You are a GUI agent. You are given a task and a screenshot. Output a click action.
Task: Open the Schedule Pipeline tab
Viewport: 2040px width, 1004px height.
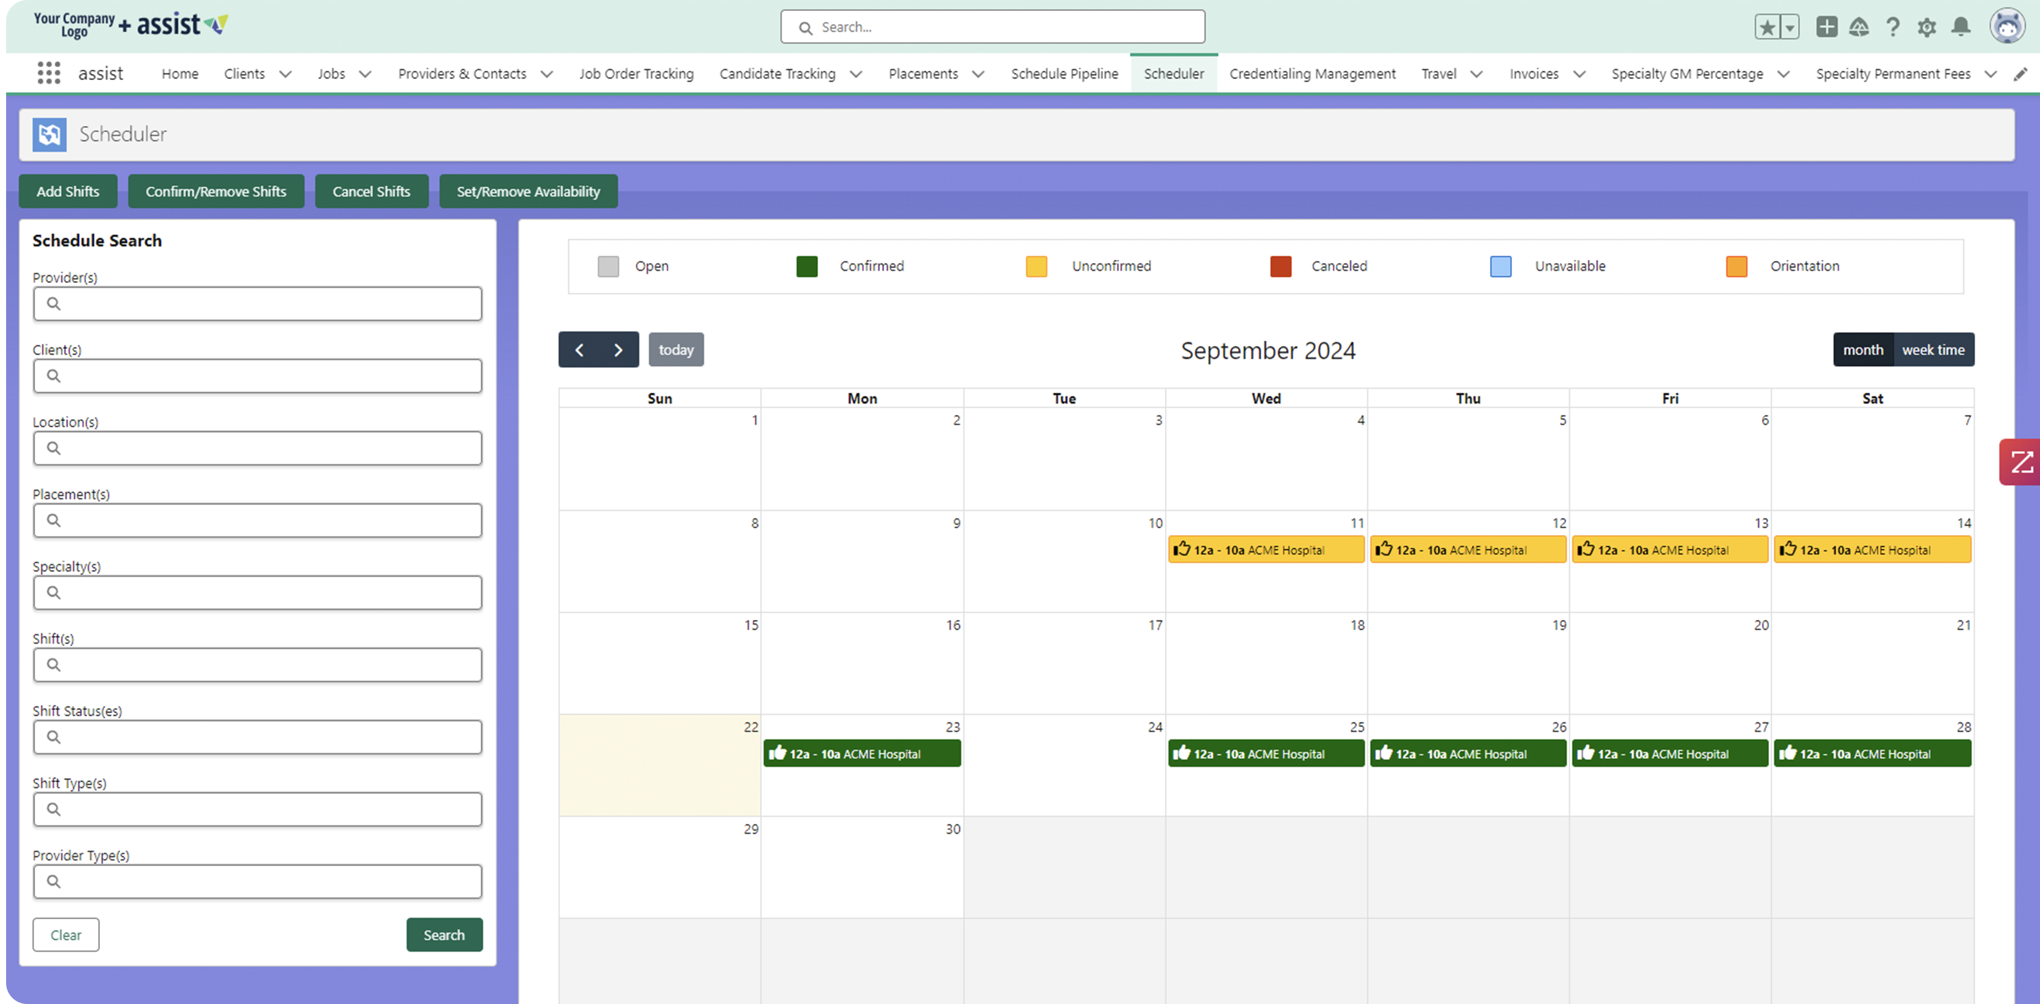tap(1064, 74)
